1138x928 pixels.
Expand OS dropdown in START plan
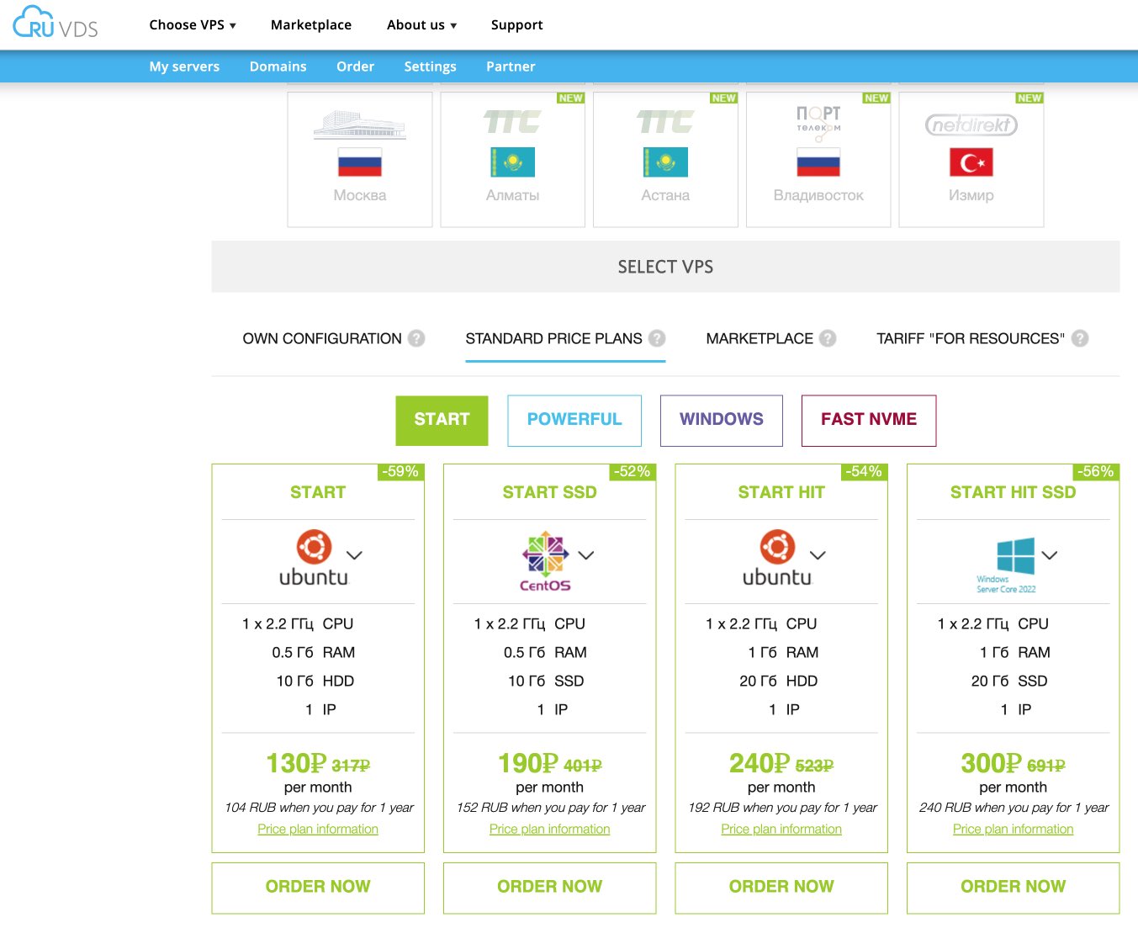355,555
